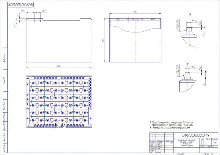Click technical note 1 about mass without electrolyte
Viewport: 220px width, 155px height.
(173, 122)
